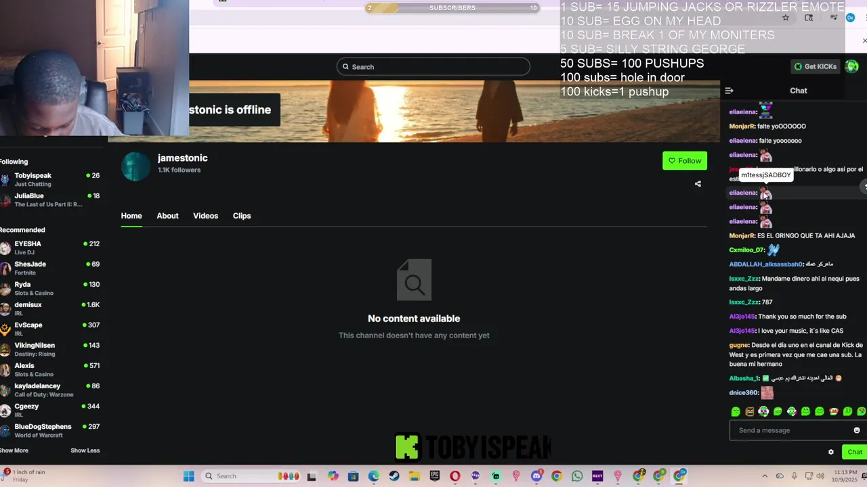Open the EYESHA recommended channel
Screen dimensions: 867x487
click(50, 248)
